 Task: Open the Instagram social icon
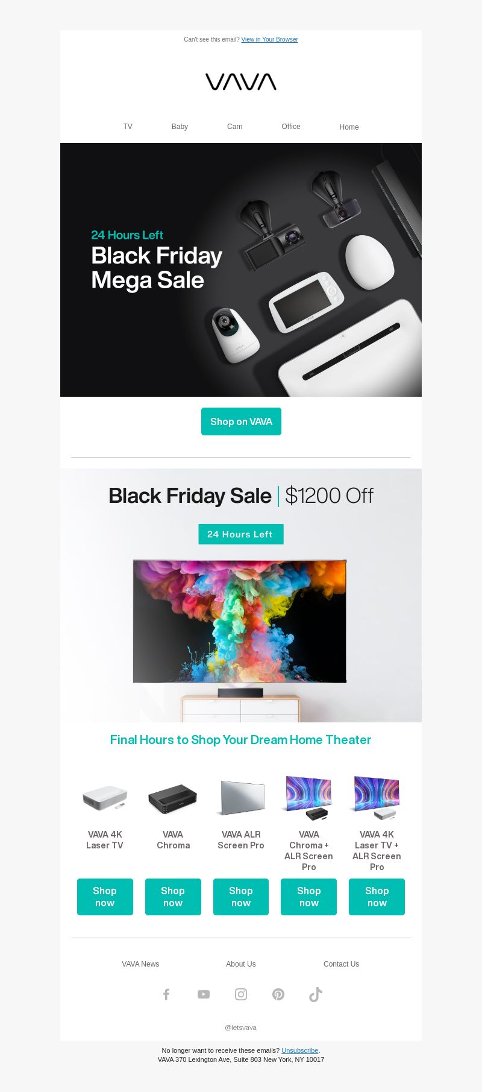pyautogui.click(x=241, y=994)
